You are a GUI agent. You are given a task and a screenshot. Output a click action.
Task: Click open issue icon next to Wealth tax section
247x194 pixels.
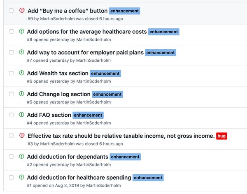[21, 73]
